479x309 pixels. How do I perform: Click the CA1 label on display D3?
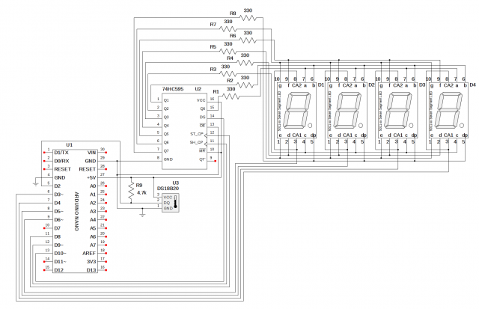pyautogui.click(x=397, y=135)
